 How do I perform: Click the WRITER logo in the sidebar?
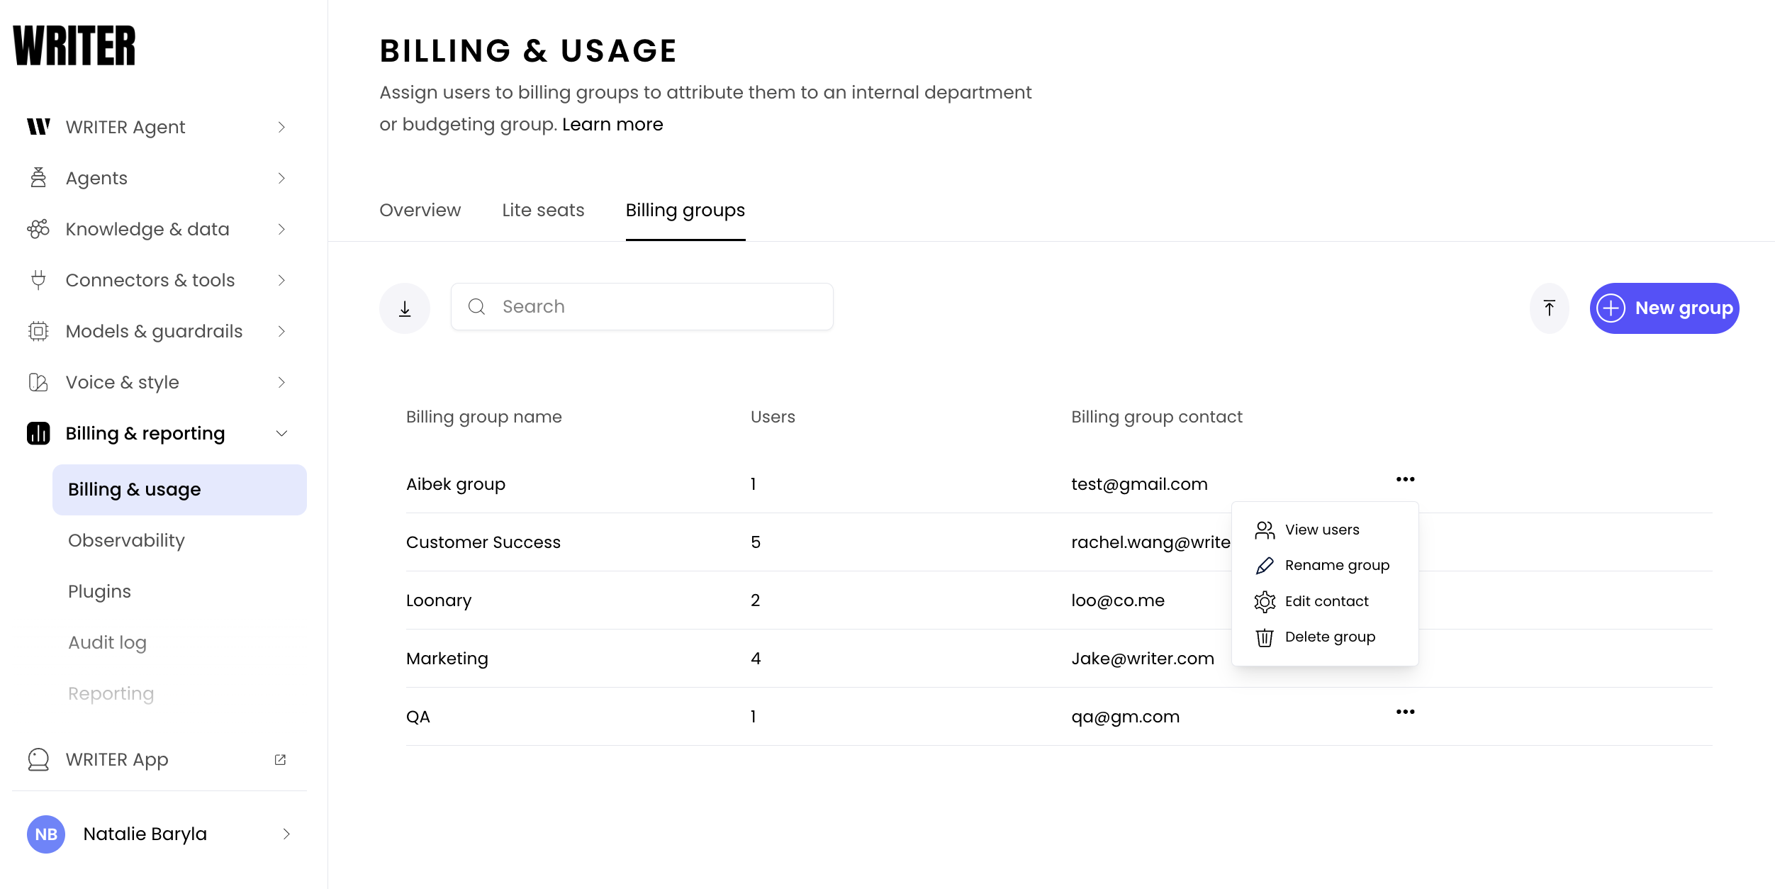(74, 46)
